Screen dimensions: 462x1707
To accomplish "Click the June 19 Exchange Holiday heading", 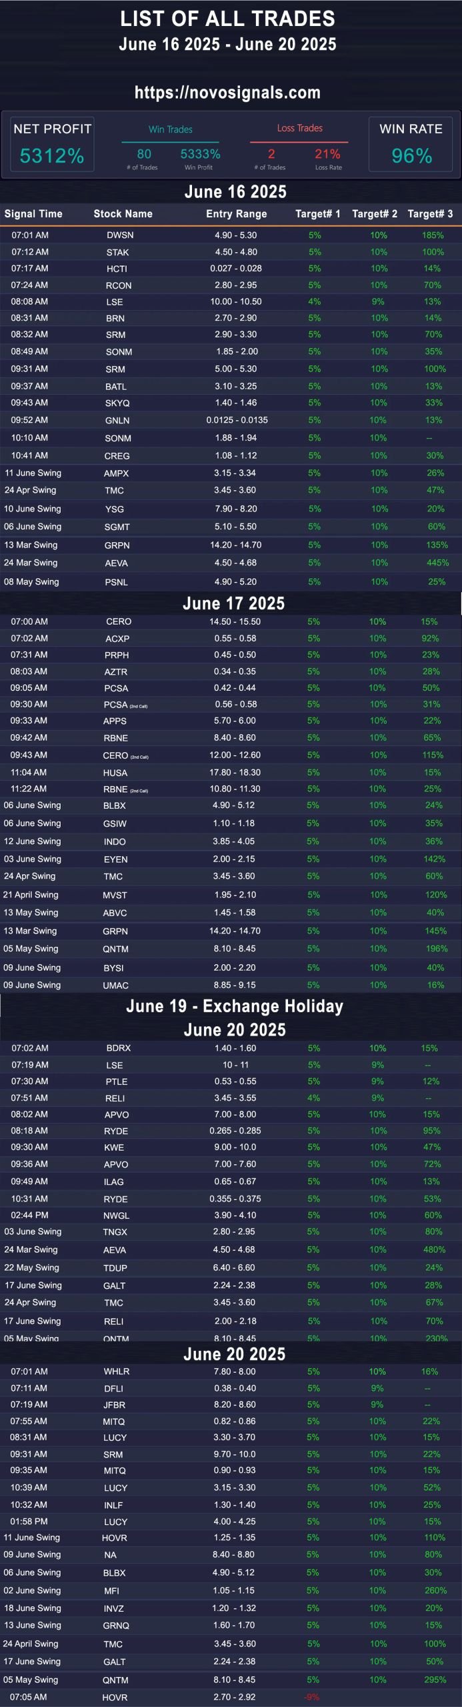I will [x=235, y=1006].
